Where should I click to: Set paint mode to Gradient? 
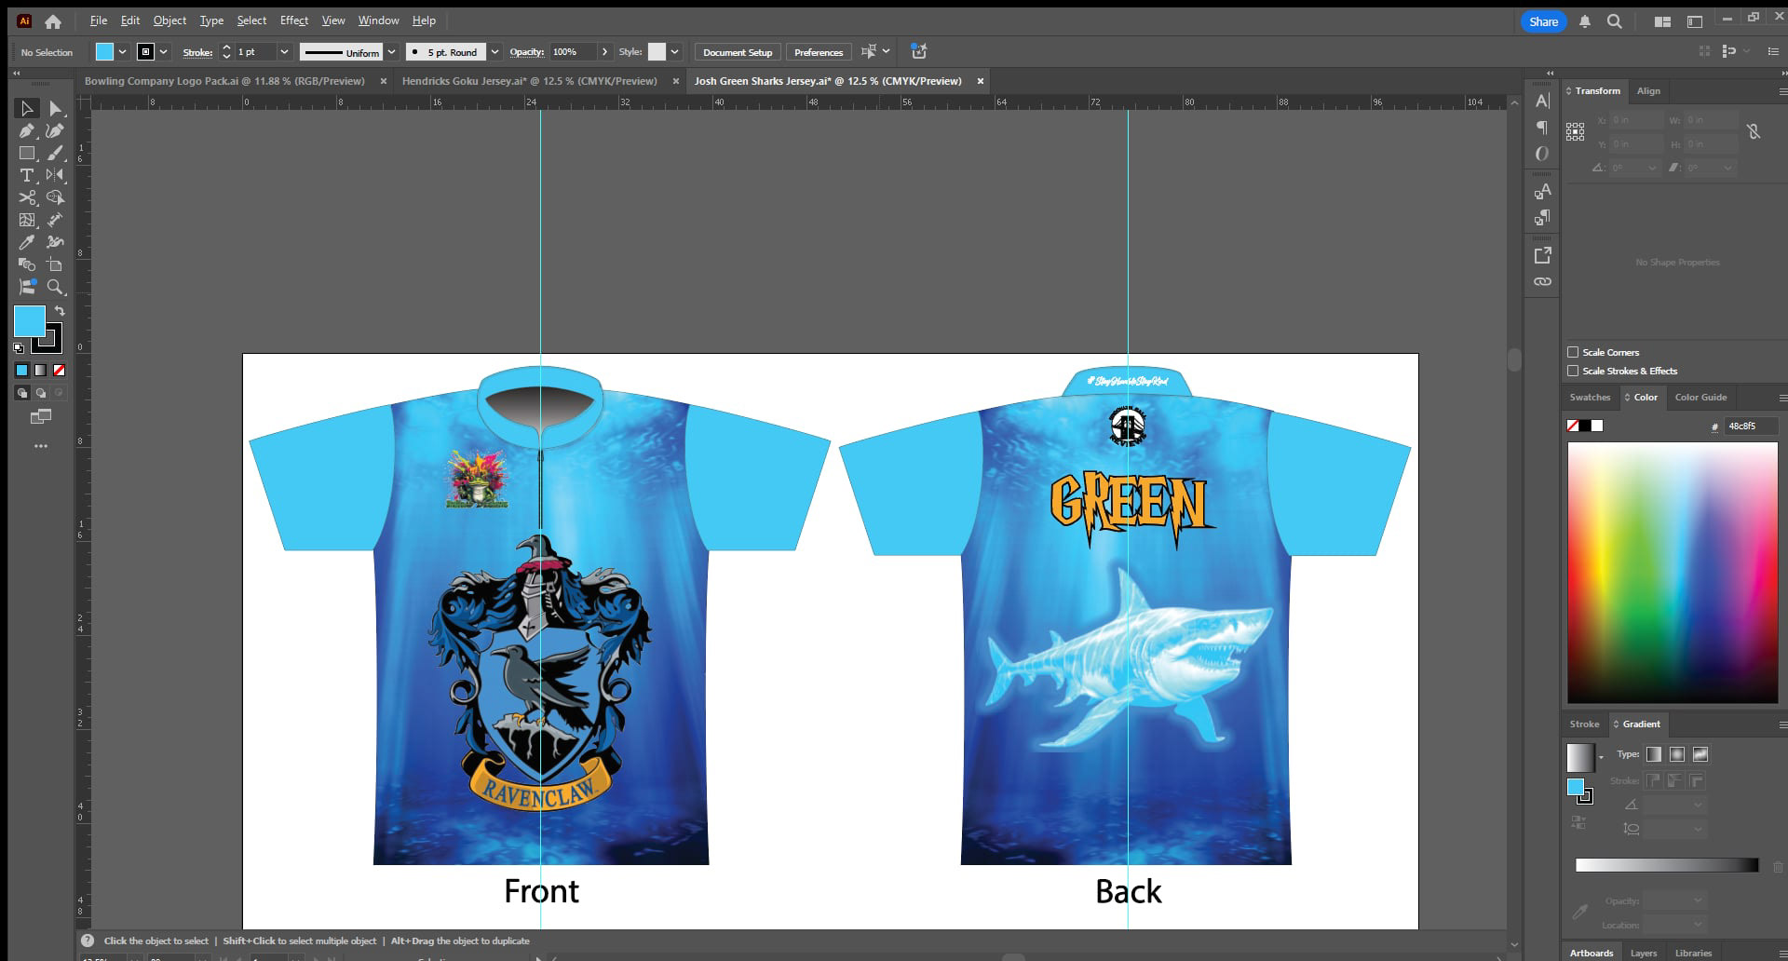pos(40,370)
